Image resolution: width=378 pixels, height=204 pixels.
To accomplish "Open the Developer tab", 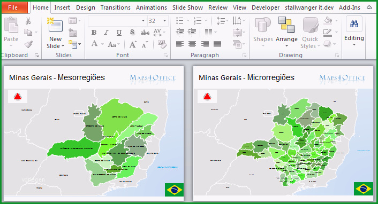I will pyautogui.click(x=266, y=7).
